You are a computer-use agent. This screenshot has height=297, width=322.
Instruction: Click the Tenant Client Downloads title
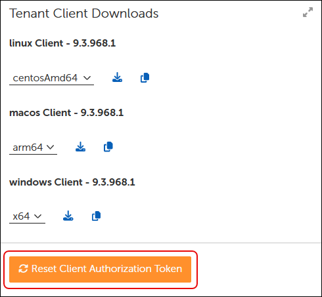tap(84, 13)
